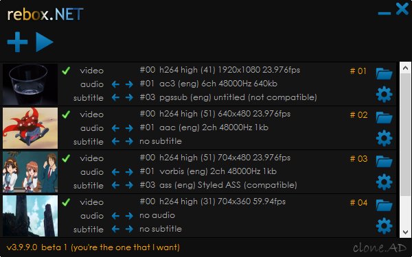Screen dimensions: 412x257
Task: Open output folder for item #01
Action: point(384,74)
